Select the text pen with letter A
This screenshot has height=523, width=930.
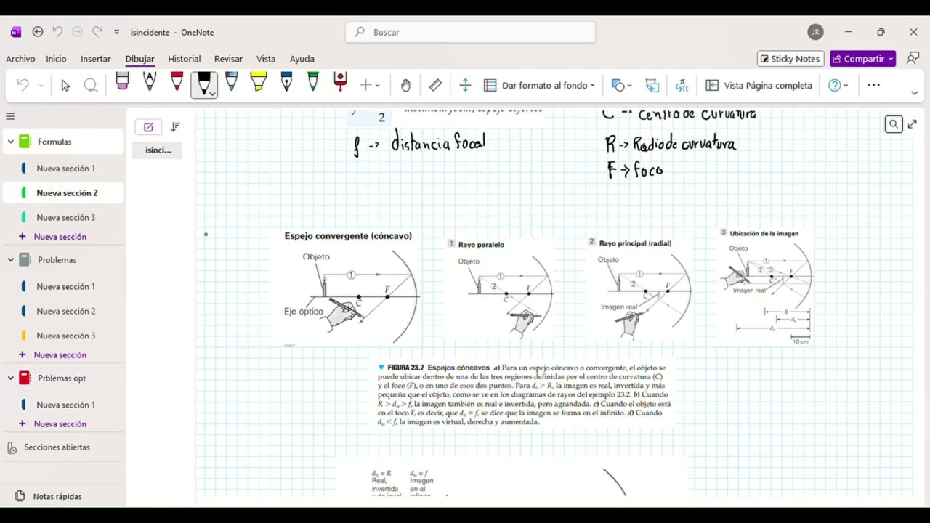[150, 83]
